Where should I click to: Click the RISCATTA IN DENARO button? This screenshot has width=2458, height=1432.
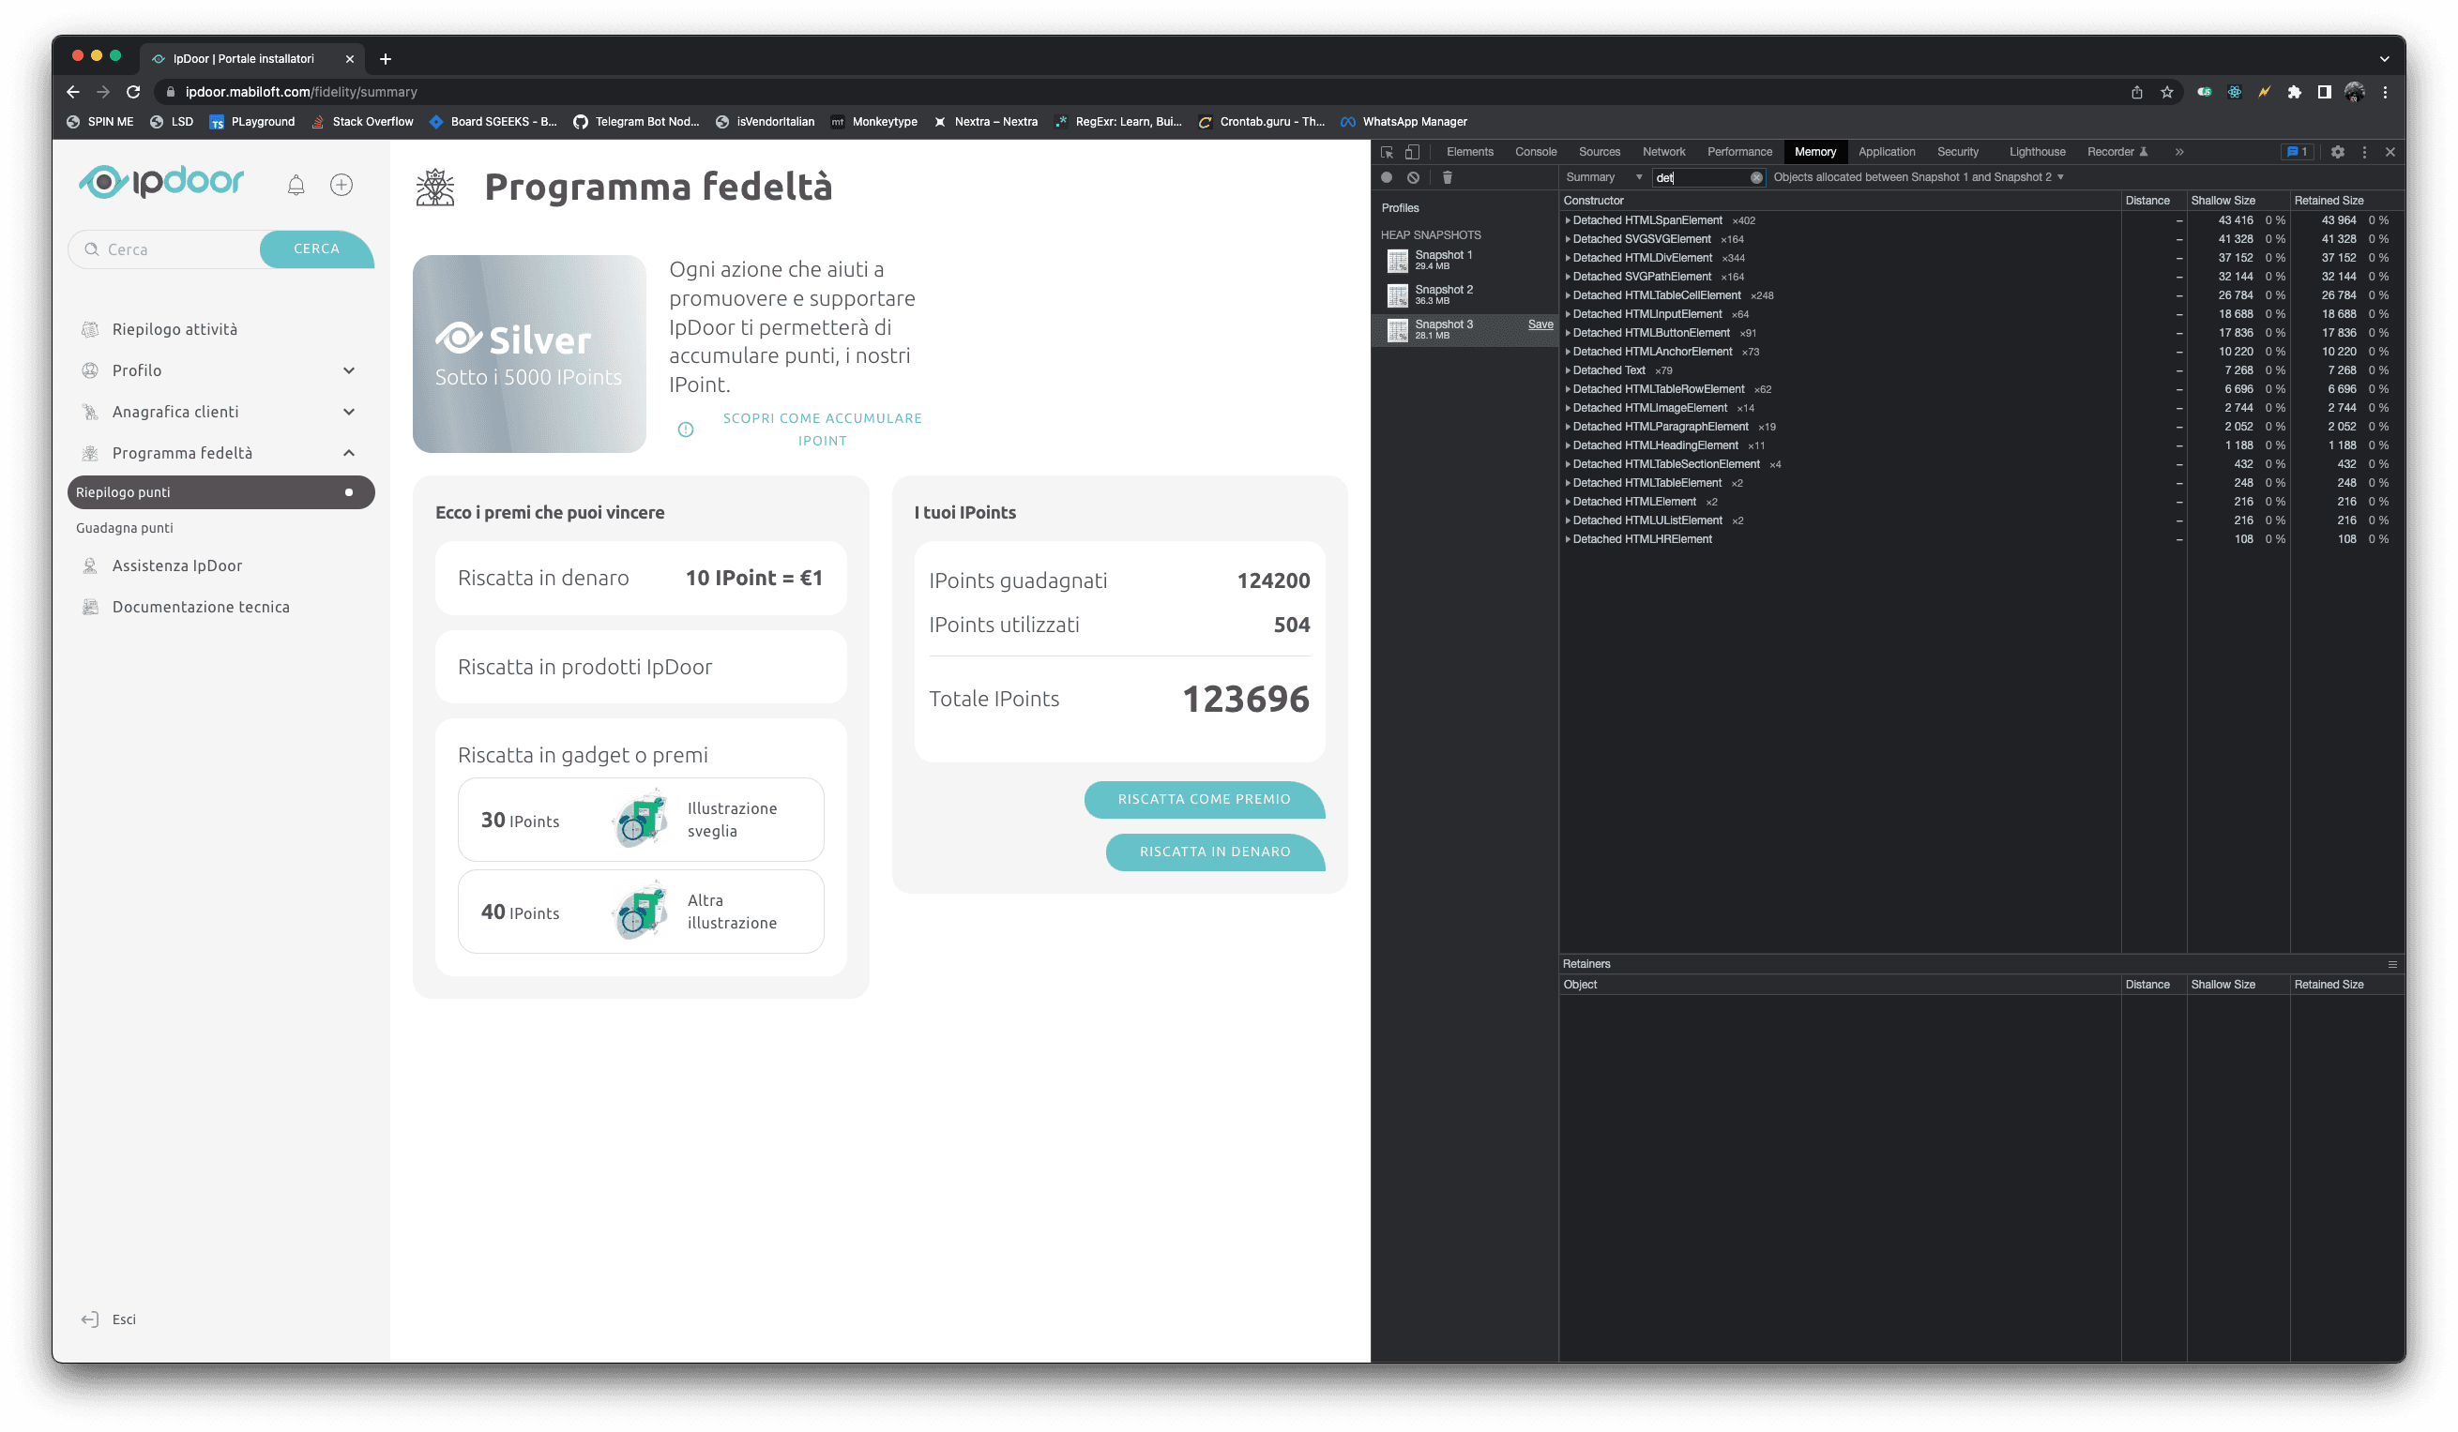(x=1214, y=852)
